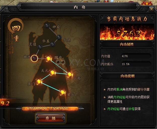157x129 pixels.
Task: Click the 当前内功总战力 title banner
Action: click(x=127, y=19)
